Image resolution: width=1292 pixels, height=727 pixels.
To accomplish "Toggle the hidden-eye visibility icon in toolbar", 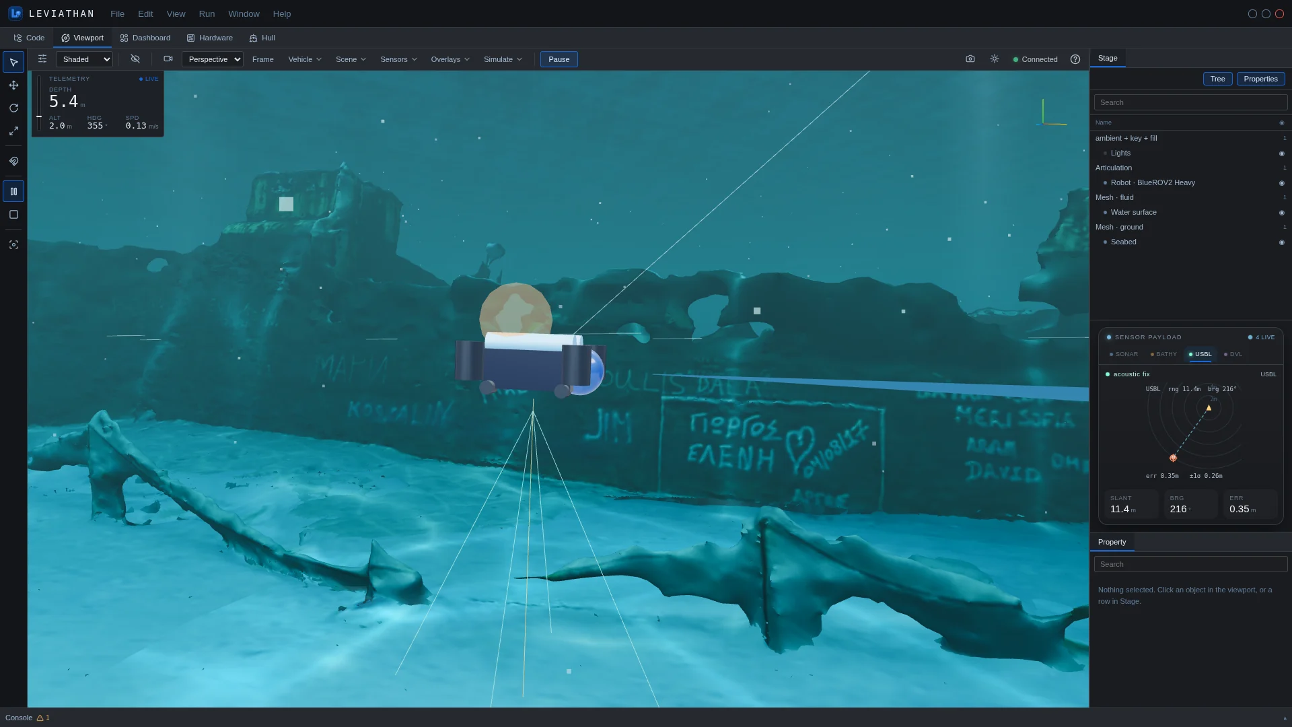I will coord(135,59).
